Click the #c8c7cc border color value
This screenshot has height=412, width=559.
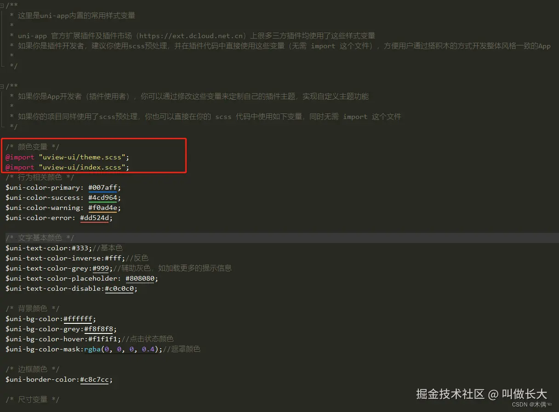point(94,379)
